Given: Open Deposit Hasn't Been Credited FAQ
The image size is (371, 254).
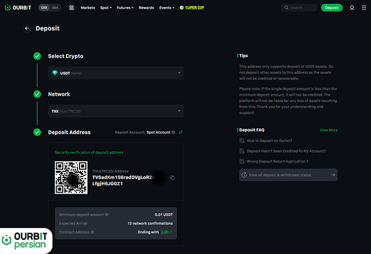Looking at the screenshot, I should click(286, 151).
